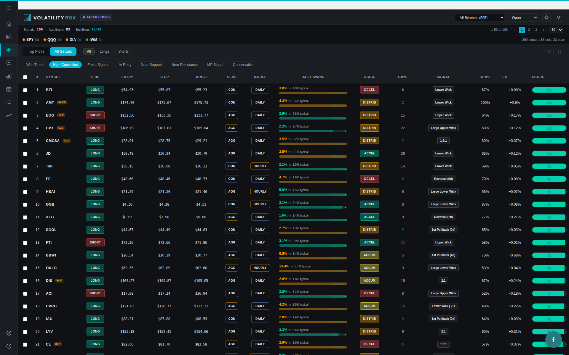The image size is (569, 355).
Task: Sort by SCORE column header
Action: pos(538,77)
